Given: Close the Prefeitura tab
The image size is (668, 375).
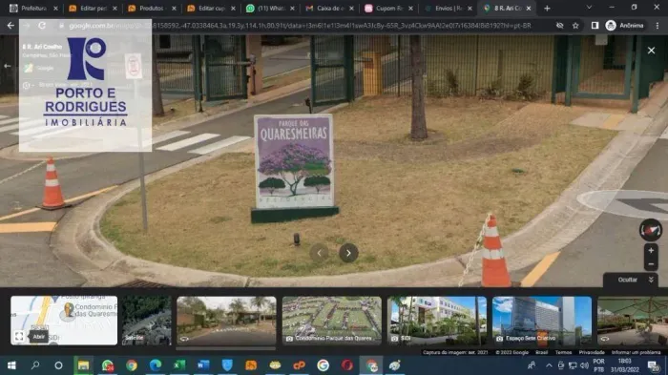Looking at the screenshot, I should (55, 8).
